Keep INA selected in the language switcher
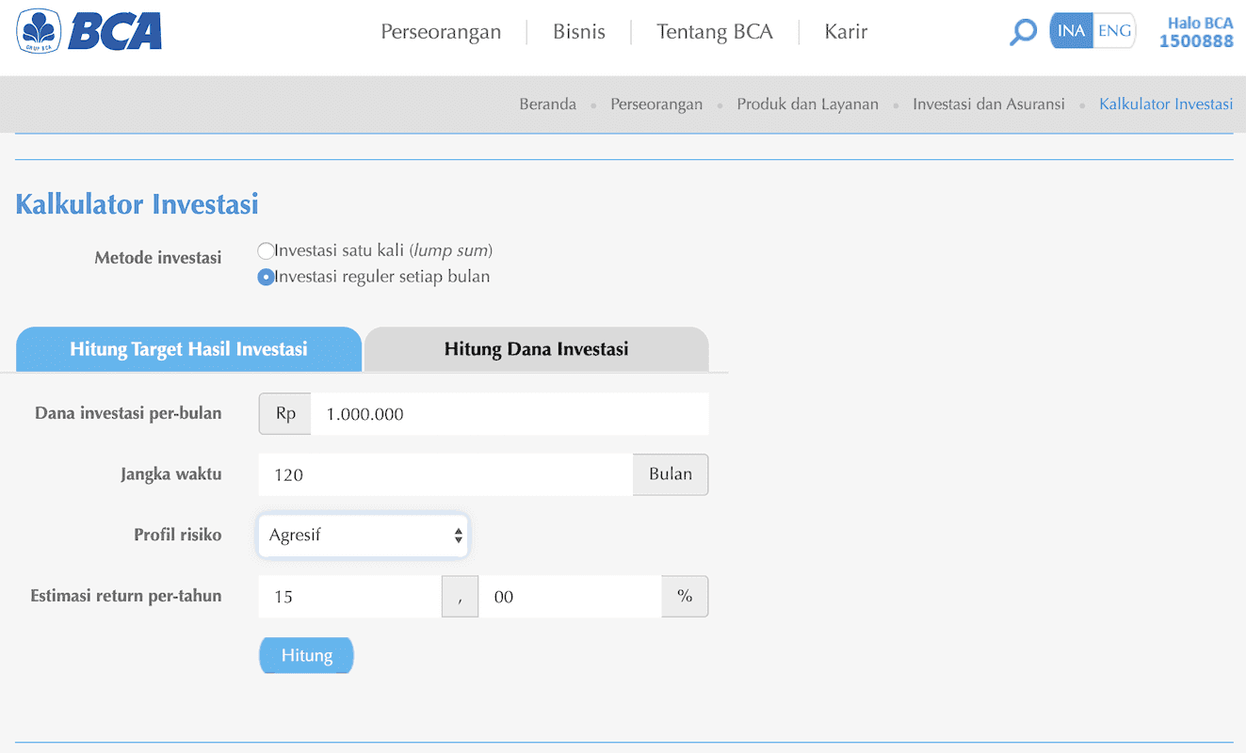 1070,30
